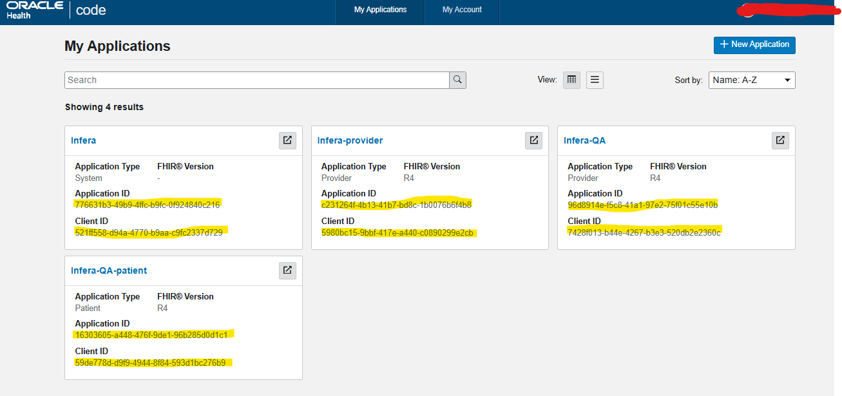Screen dimensions: 842x396
Task: Open the Sort by dropdown
Action: (x=752, y=80)
